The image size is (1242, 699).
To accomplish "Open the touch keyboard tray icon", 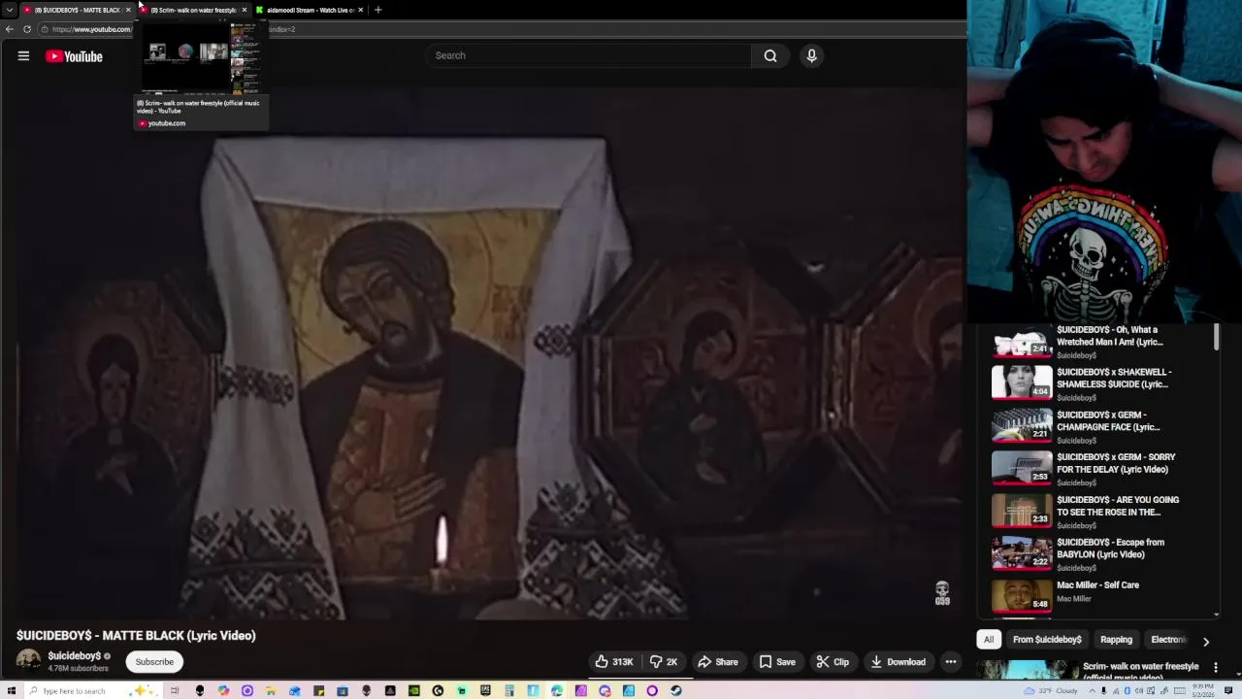I will point(1180,691).
